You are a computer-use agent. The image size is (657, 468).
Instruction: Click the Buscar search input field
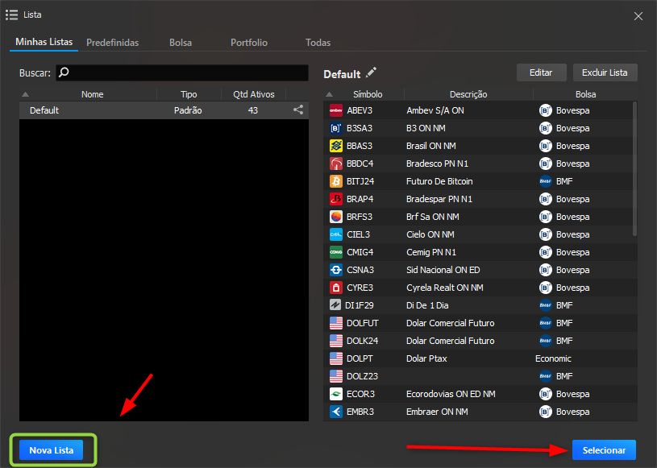pyautogui.click(x=182, y=72)
